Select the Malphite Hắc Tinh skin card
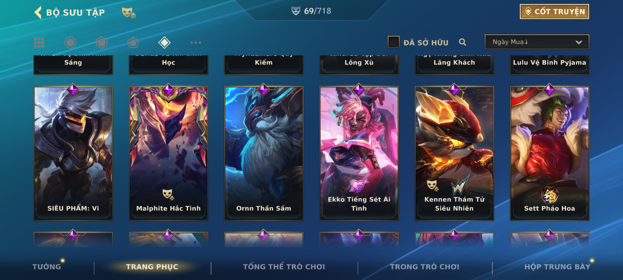Viewport: 623px width, 280px height. pyautogui.click(x=168, y=153)
